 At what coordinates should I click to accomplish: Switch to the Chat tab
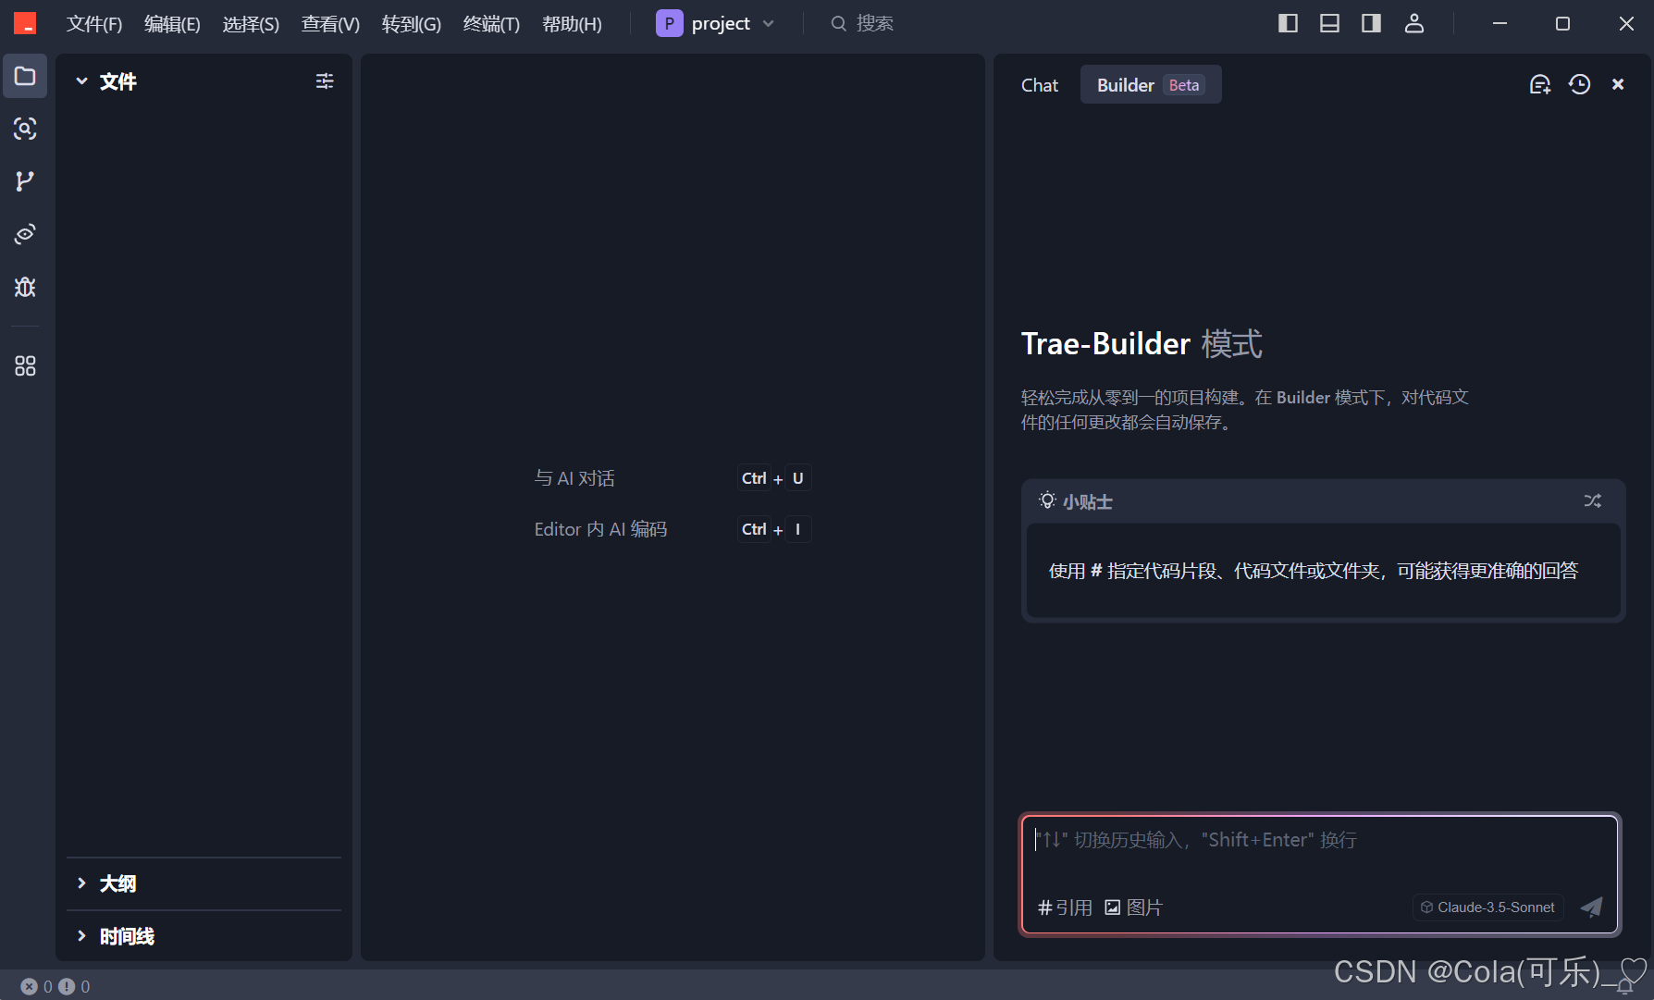(1040, 85)
